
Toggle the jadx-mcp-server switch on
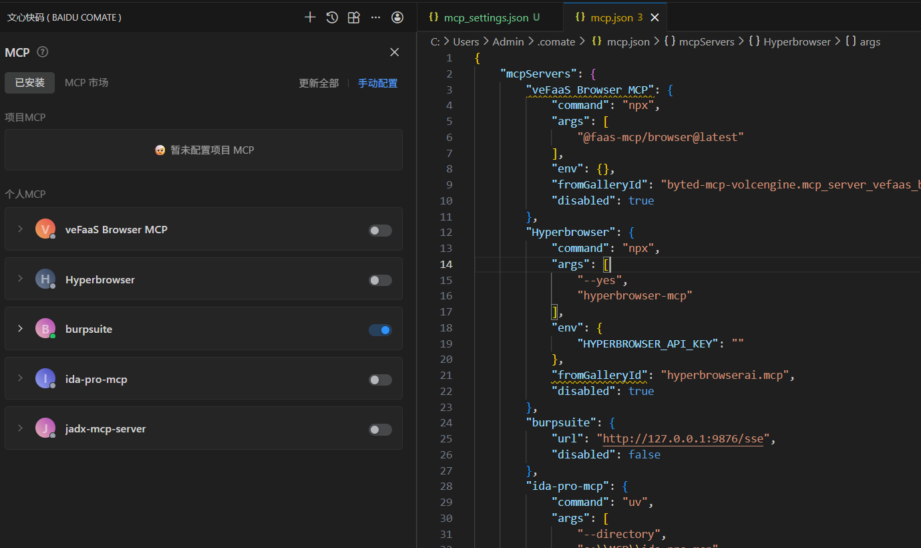click(x=380, y=430)
